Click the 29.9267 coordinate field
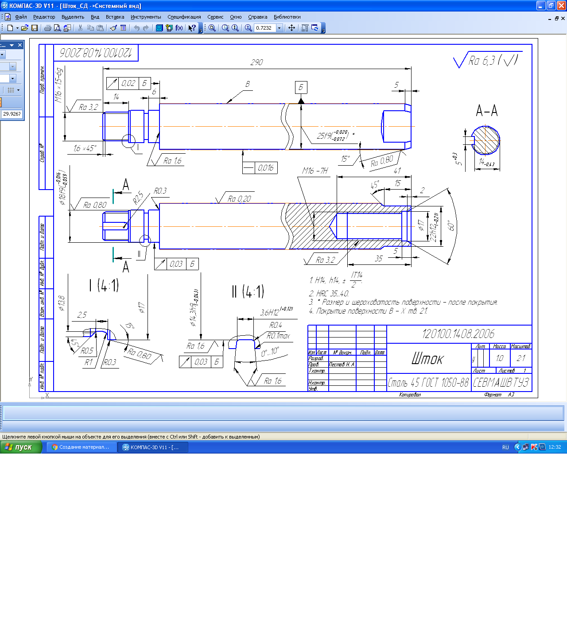Screen dimensions: 567x621 tap(12, 114)
